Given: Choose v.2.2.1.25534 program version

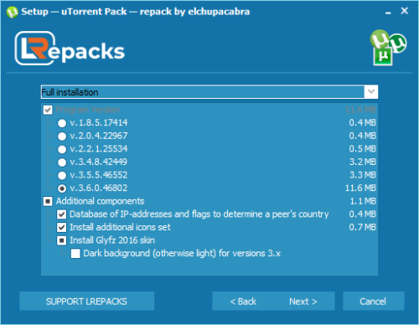Looking at the screenshot, I should click(x=62, y=149).
